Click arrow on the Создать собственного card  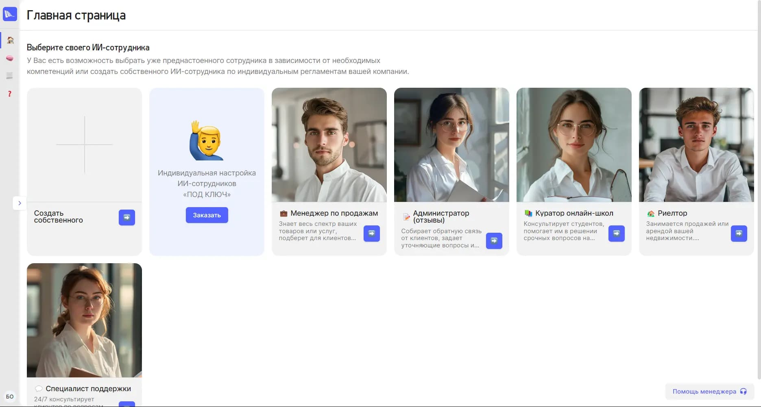(126, 217)
